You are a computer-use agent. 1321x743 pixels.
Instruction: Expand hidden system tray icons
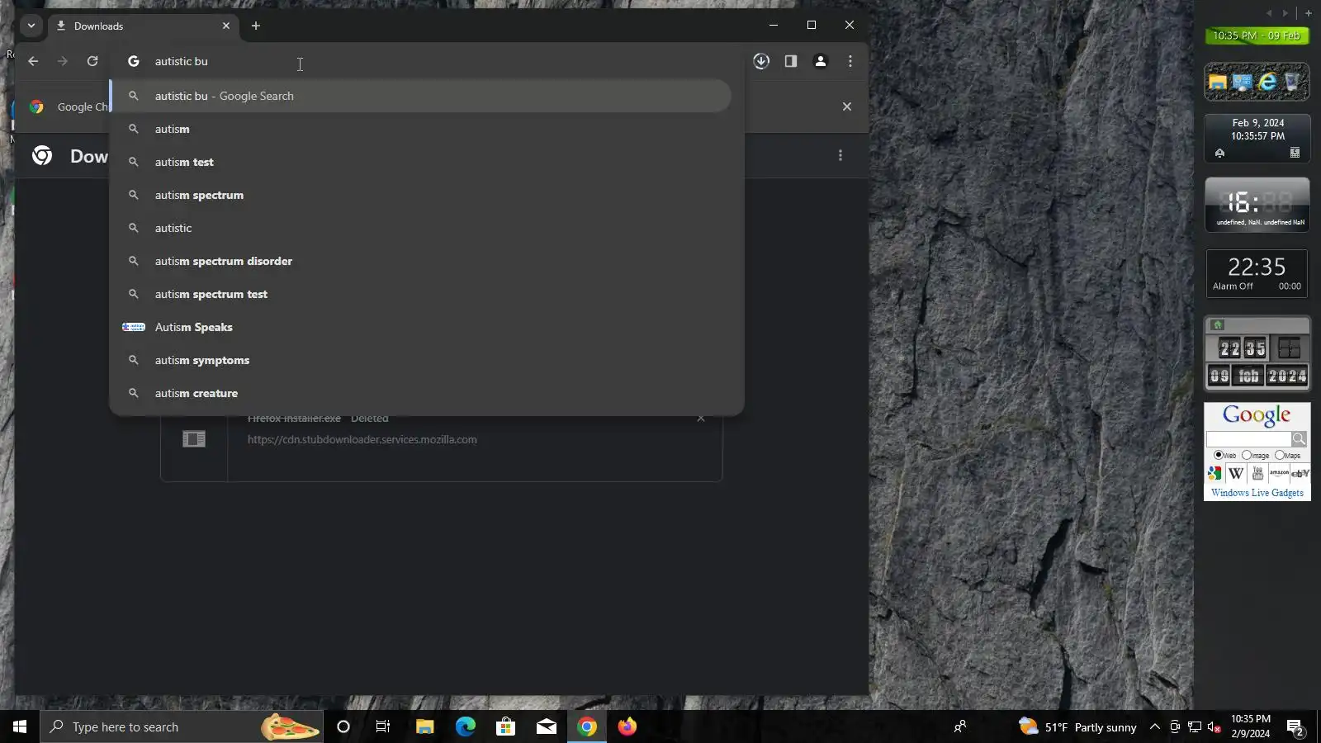coord(1155,726)
